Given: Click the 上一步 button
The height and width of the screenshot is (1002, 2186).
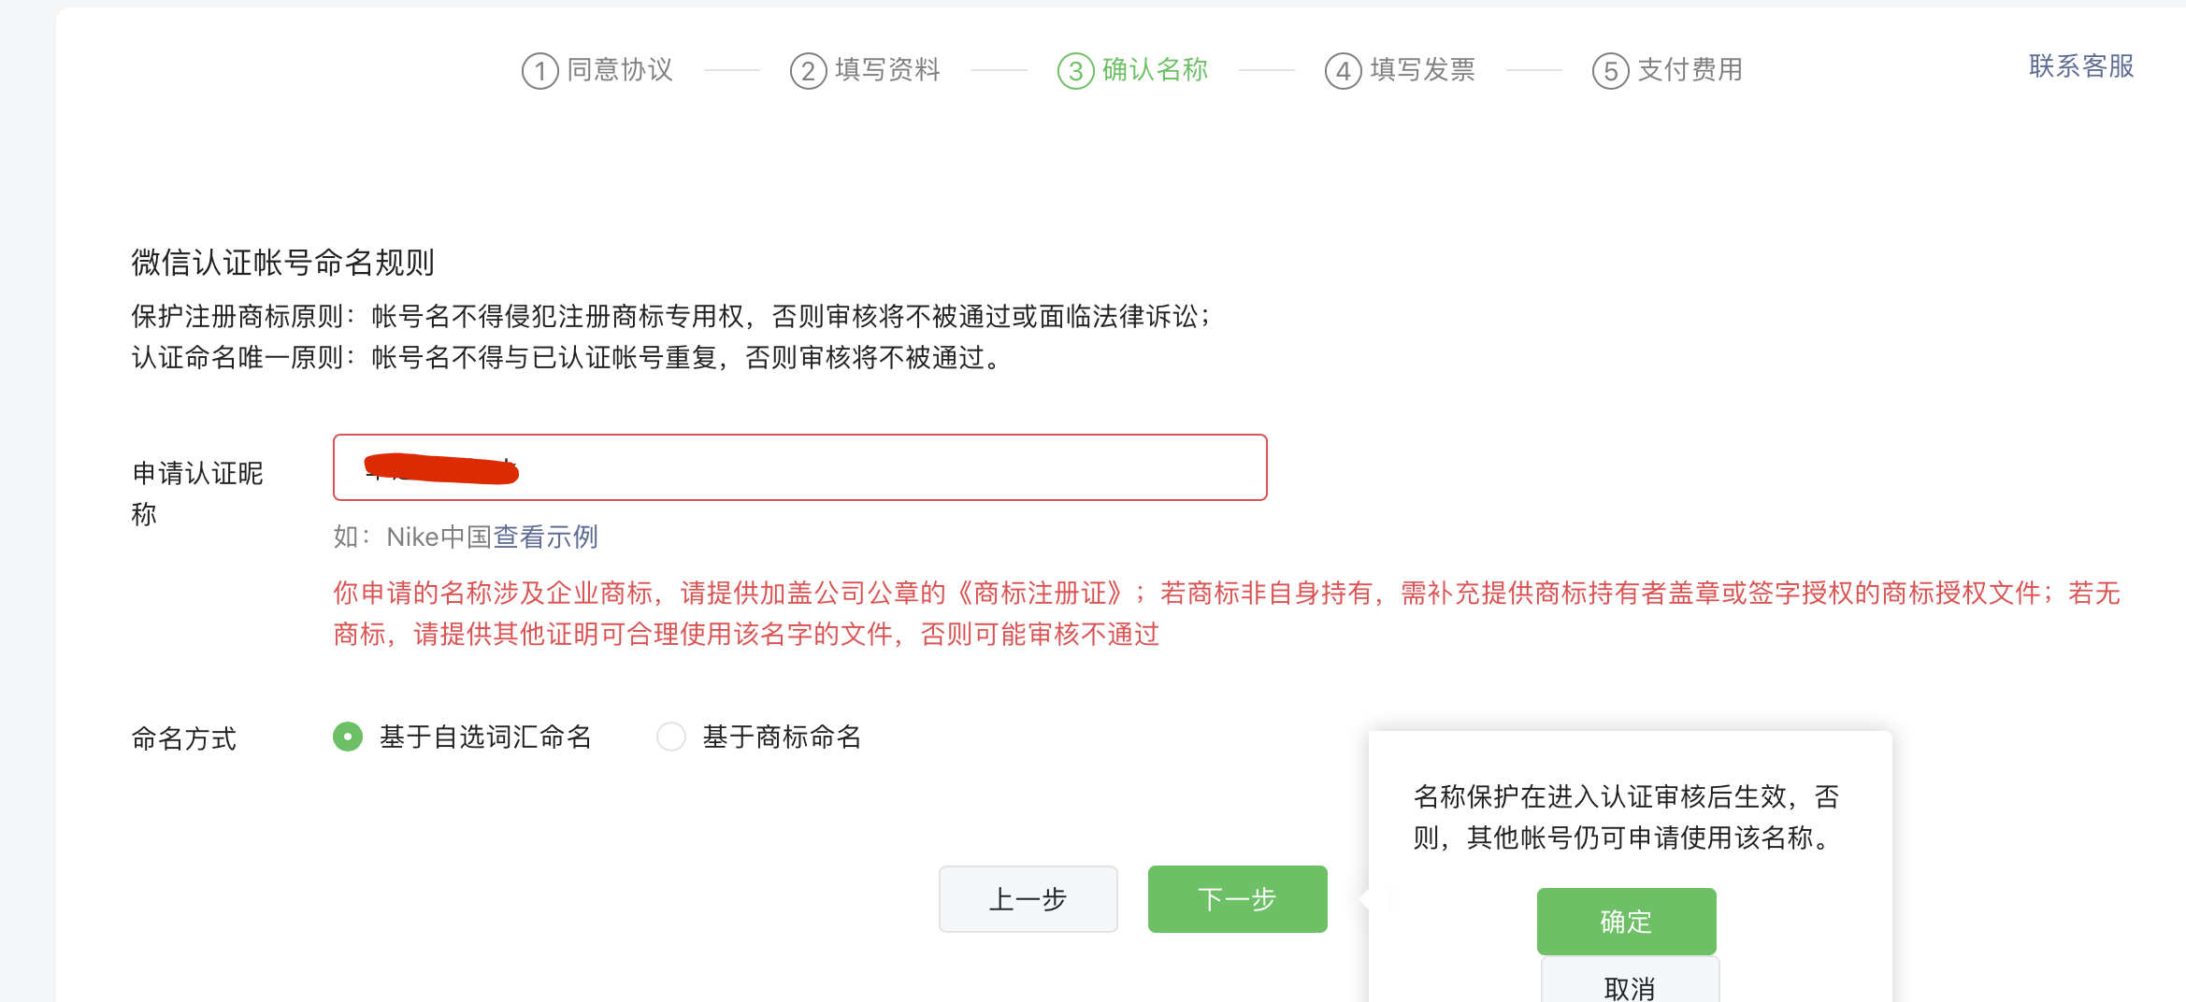Looking at the screenshot, I should (1028, 899).
